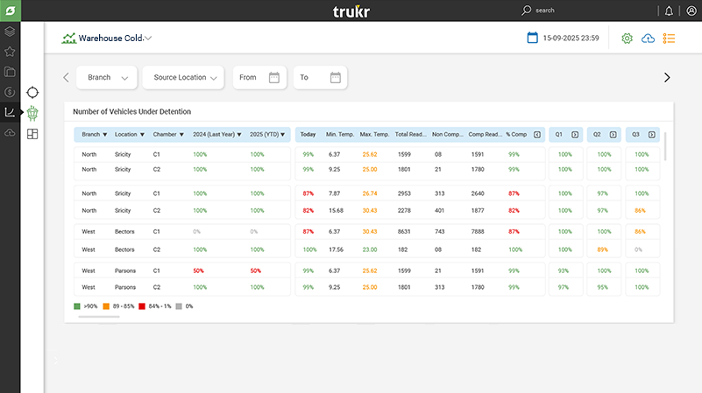This screenshot has height=393, width=702.
Task: Open the orange list view icon
Action: coord(670,39)
